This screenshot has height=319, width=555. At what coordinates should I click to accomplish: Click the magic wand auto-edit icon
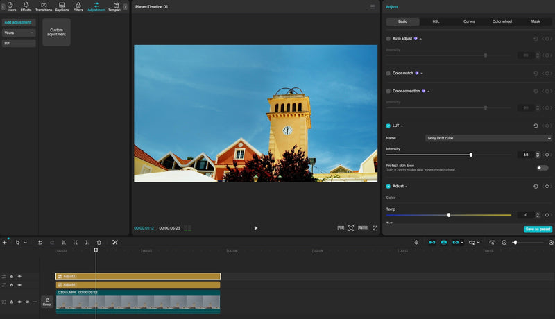(114, 242)
